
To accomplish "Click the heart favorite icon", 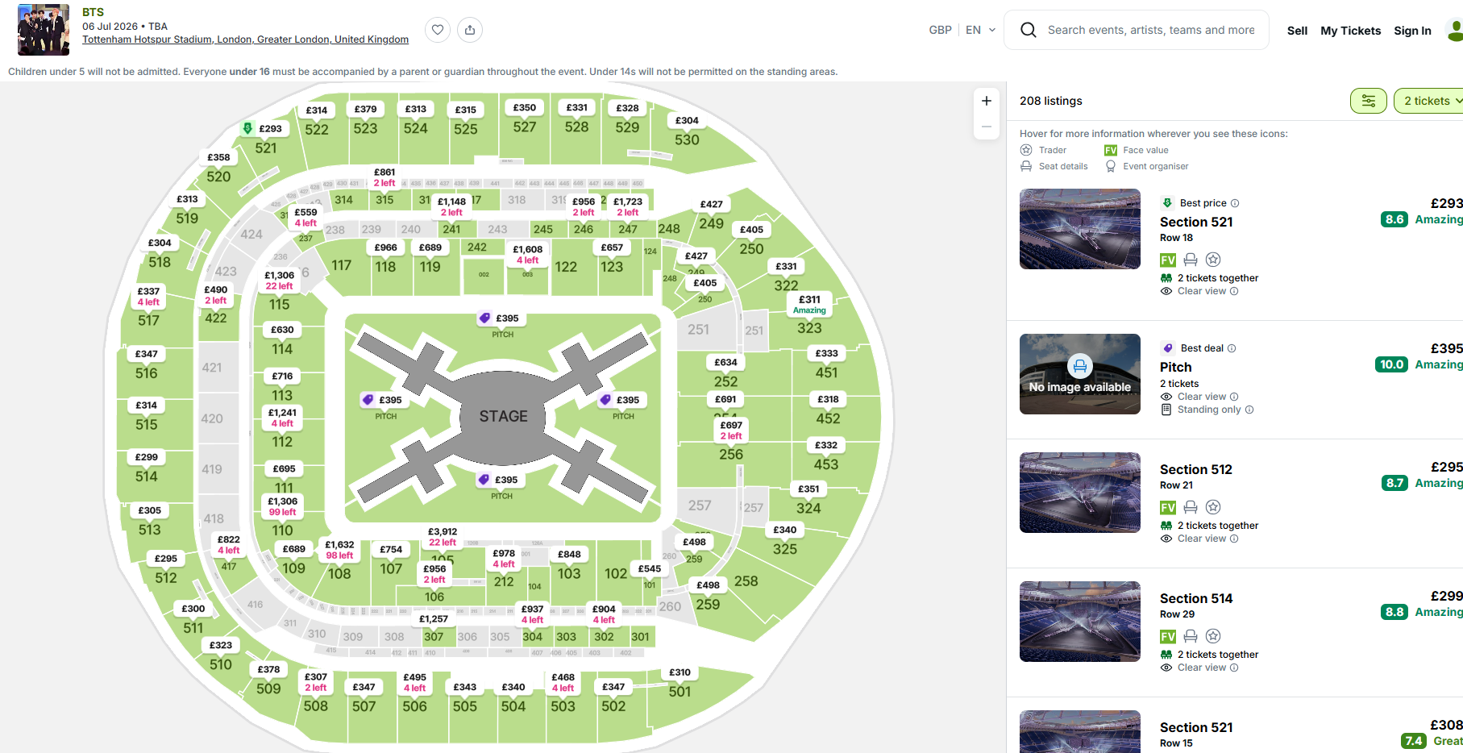I will (437, 30).
